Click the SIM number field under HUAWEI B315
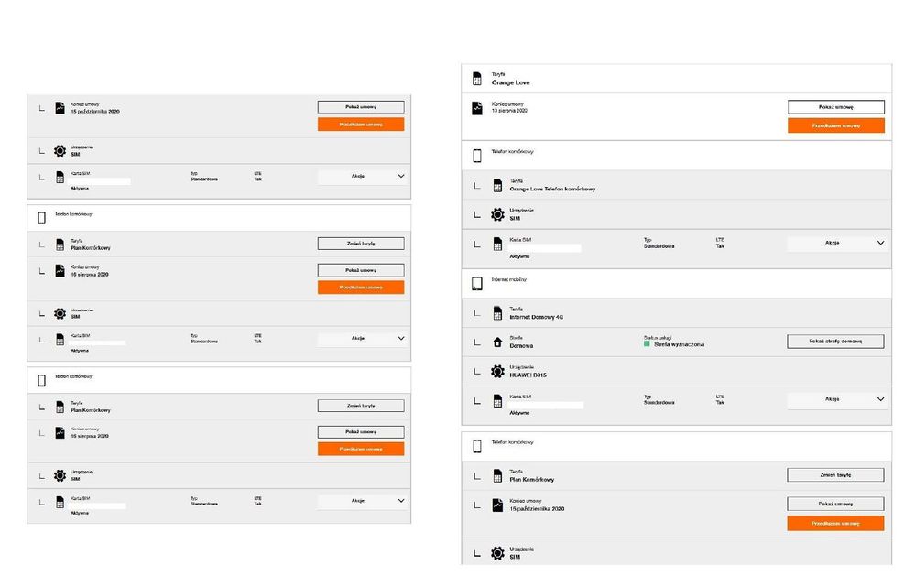Viewport: 915px width, 587px height. click(x=546, y=404)
